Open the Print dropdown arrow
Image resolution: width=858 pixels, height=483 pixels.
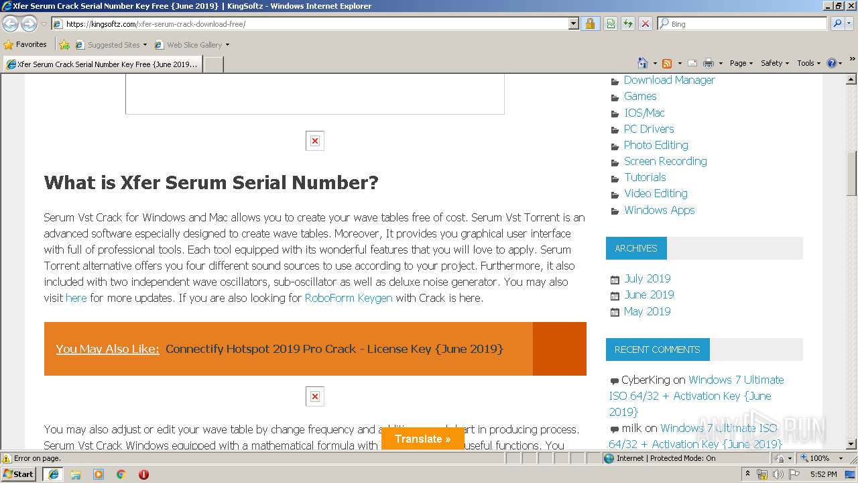point(721,63)
